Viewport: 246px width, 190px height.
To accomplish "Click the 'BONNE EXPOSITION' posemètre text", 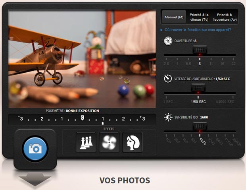I will pyautogui.click(x=83, y=111).
